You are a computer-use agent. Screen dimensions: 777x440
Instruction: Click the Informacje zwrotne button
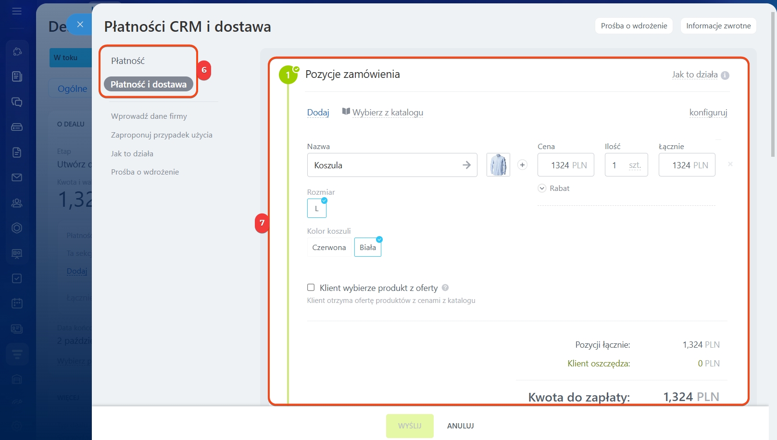[718, 26]
